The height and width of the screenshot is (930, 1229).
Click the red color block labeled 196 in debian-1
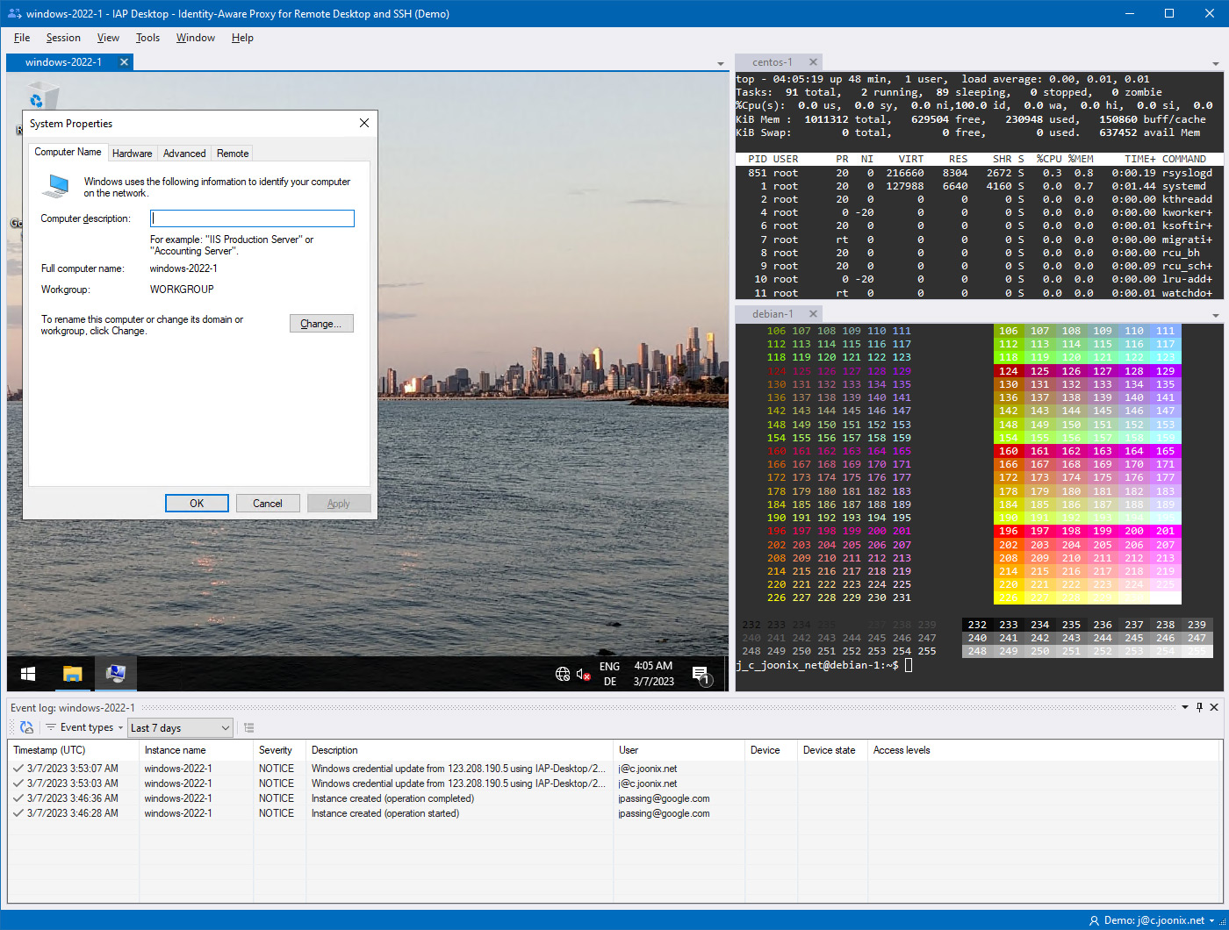coord(1009,531)
